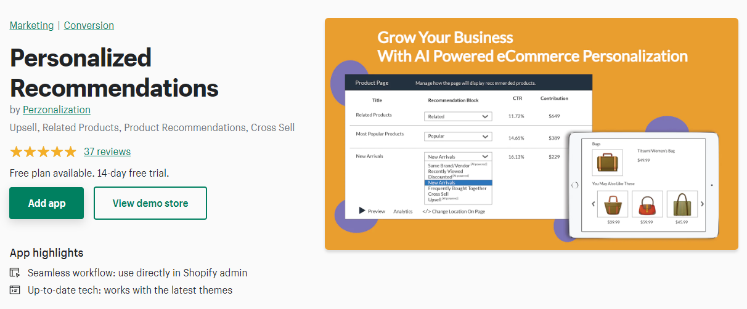Open the Marketing category link

coord(31,25)
